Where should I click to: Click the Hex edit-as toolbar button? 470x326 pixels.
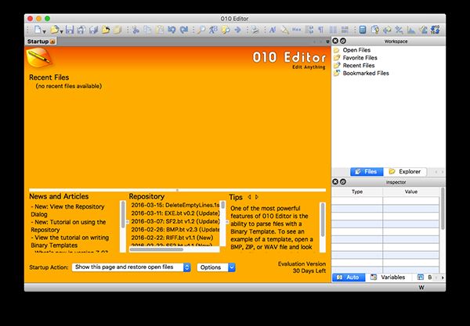pyautogui.click(x=296, y=30)
